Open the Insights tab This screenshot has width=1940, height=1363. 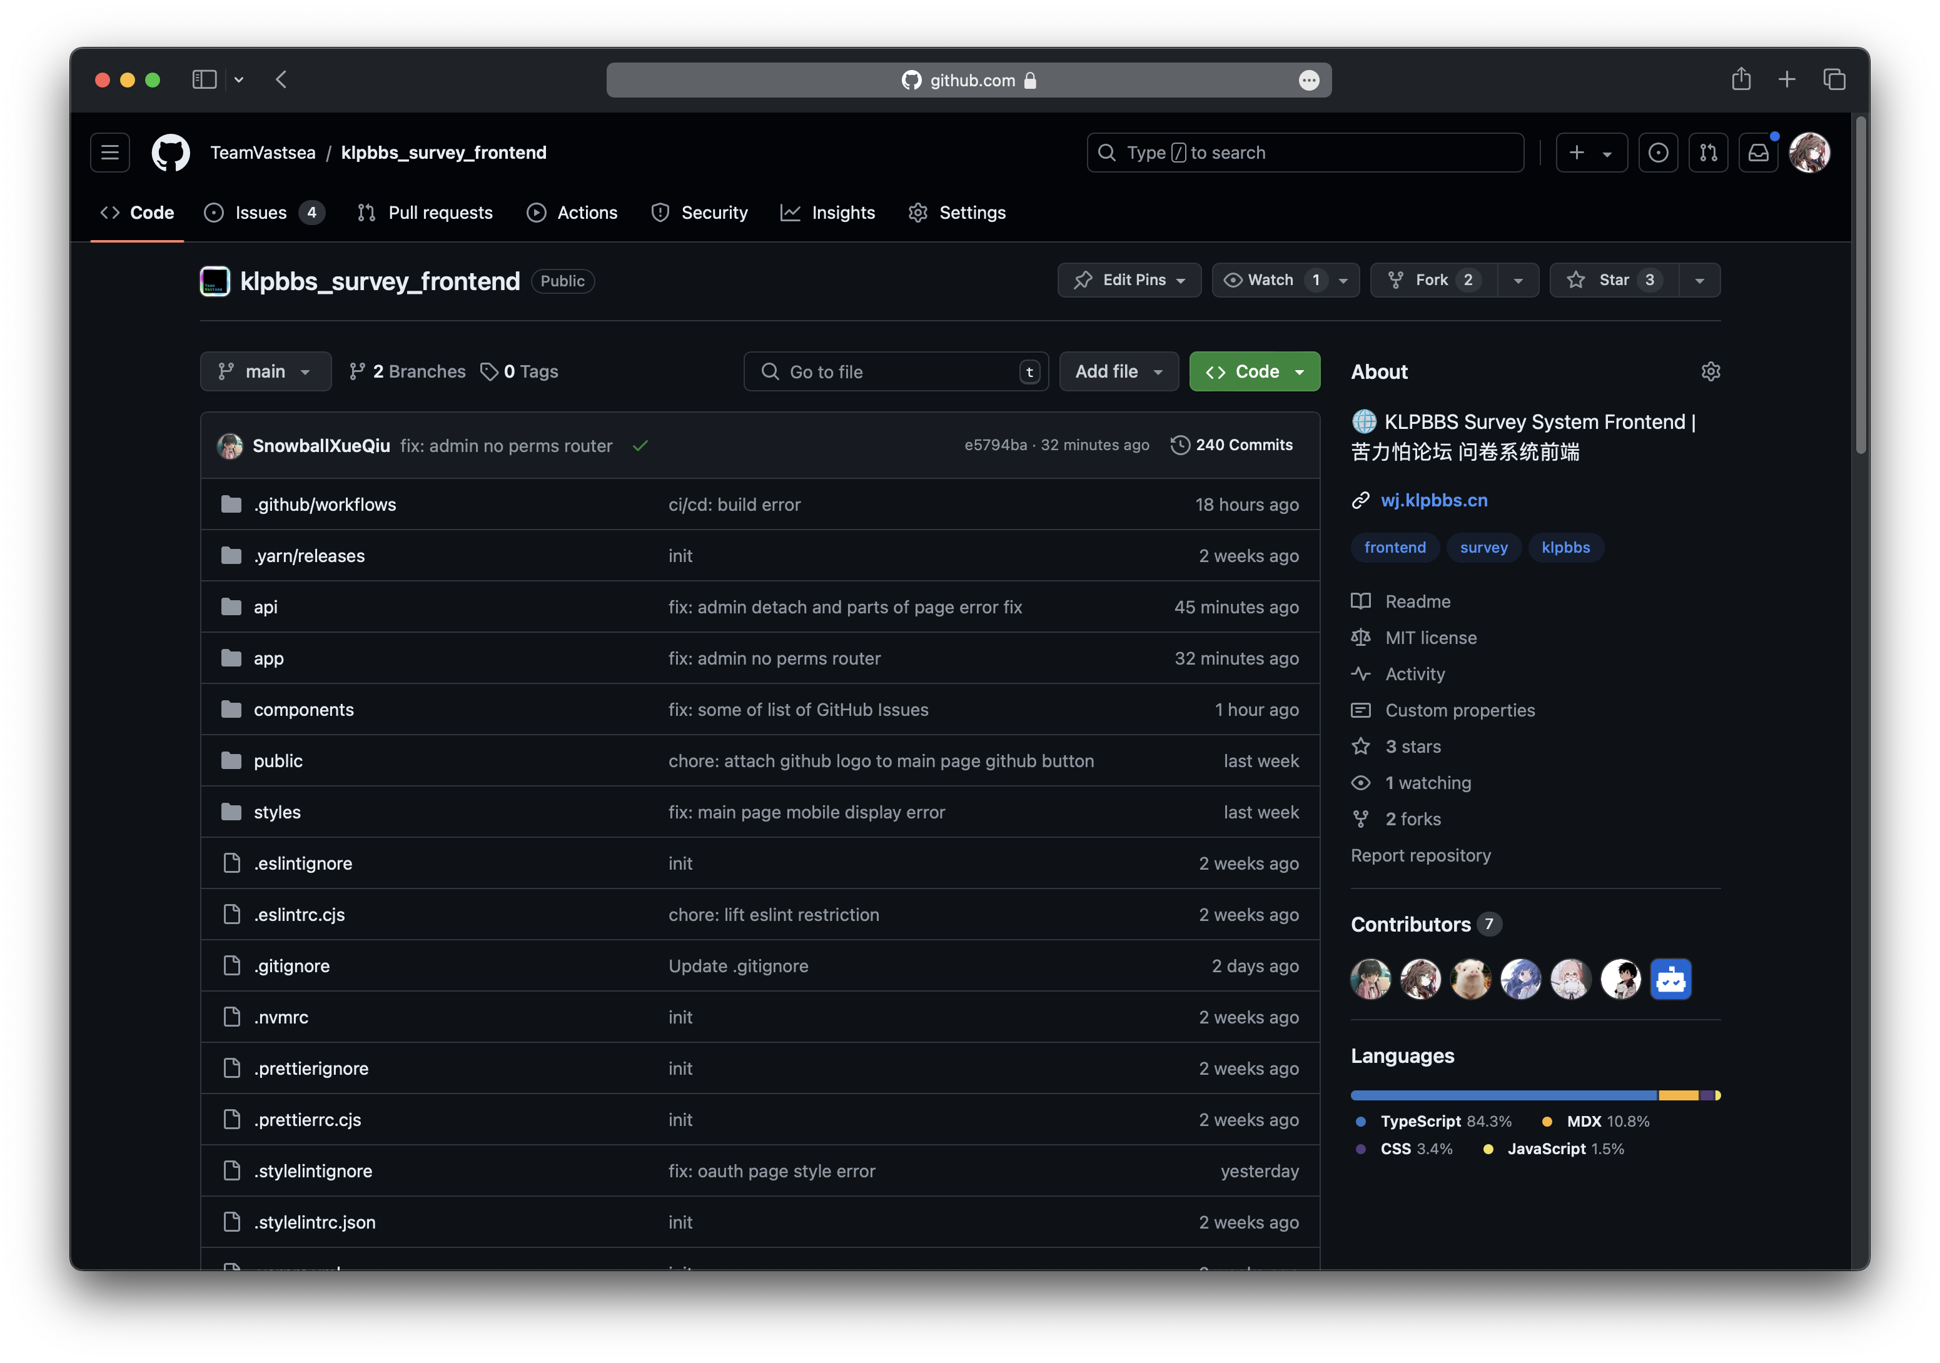828,213
